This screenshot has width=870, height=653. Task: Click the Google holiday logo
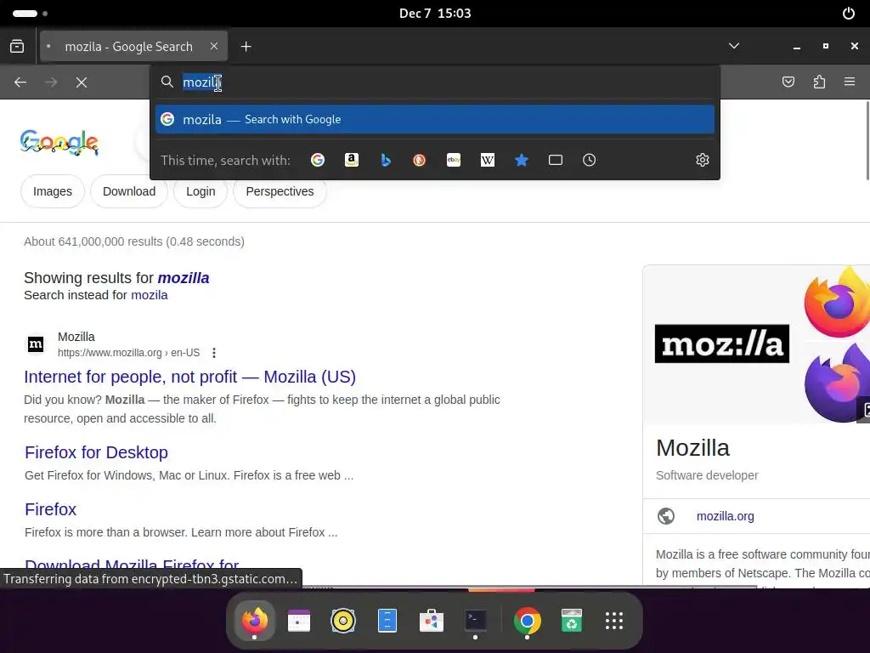click(59, 142)
